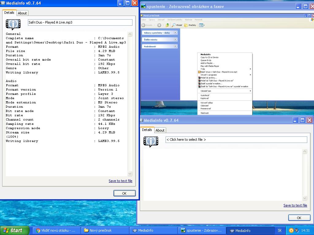Click the Priečinky folders icon in the toolbar
Screen dimensions: 314x235
point(186,25)
